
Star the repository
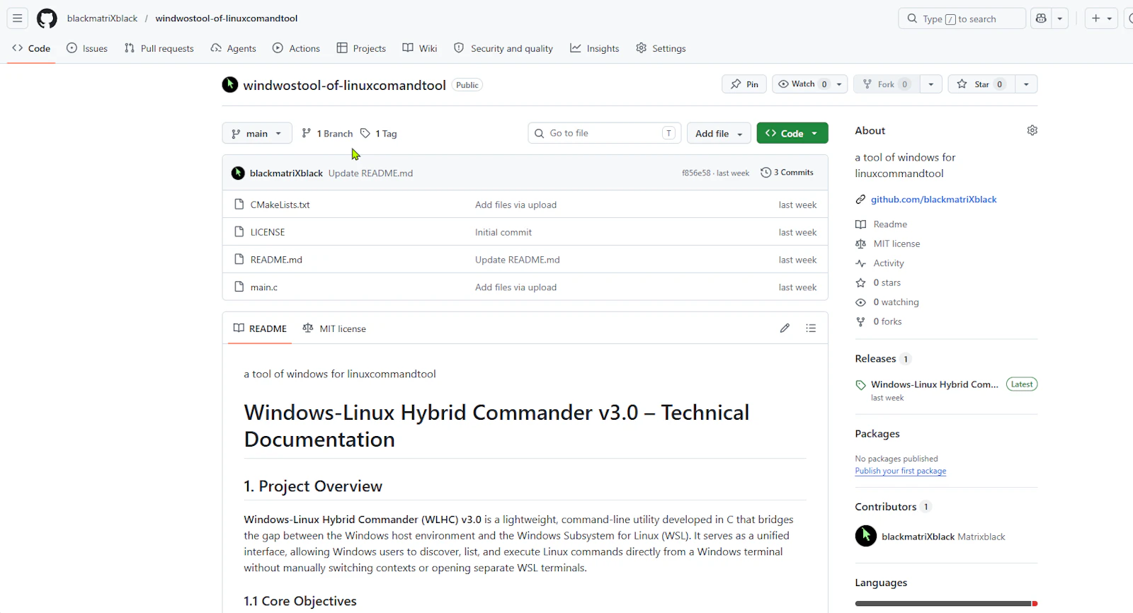(x=981, y=84)
